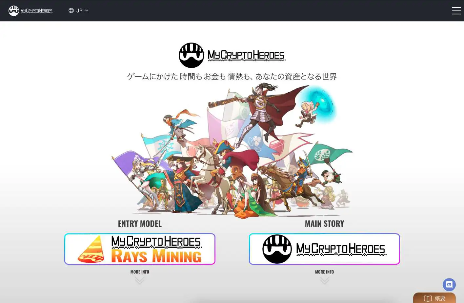Open the Main Story MyCryptoHeroes banner wordmark
The image size is (464, 303).
tap(341, 249)
